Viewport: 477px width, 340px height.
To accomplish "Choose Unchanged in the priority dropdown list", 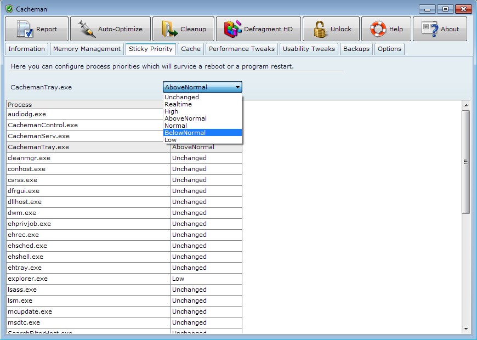I will pos(203,97).
